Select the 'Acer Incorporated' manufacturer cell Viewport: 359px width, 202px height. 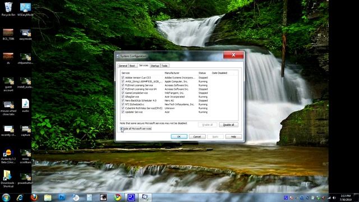174,97
